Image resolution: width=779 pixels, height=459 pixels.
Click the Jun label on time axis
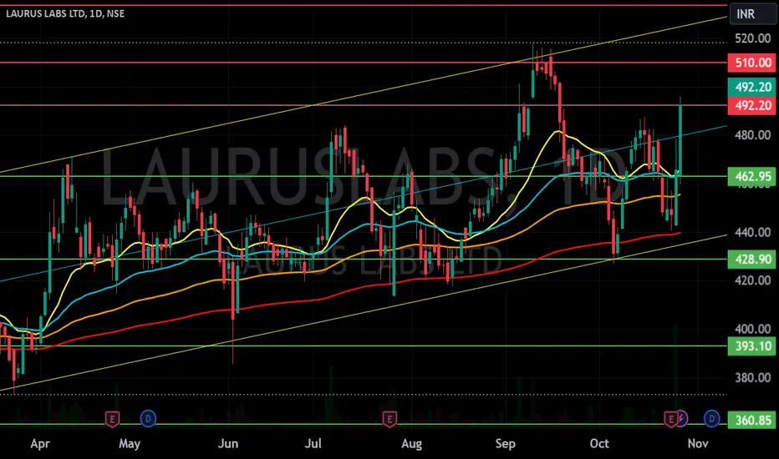(x=228, y=444)
